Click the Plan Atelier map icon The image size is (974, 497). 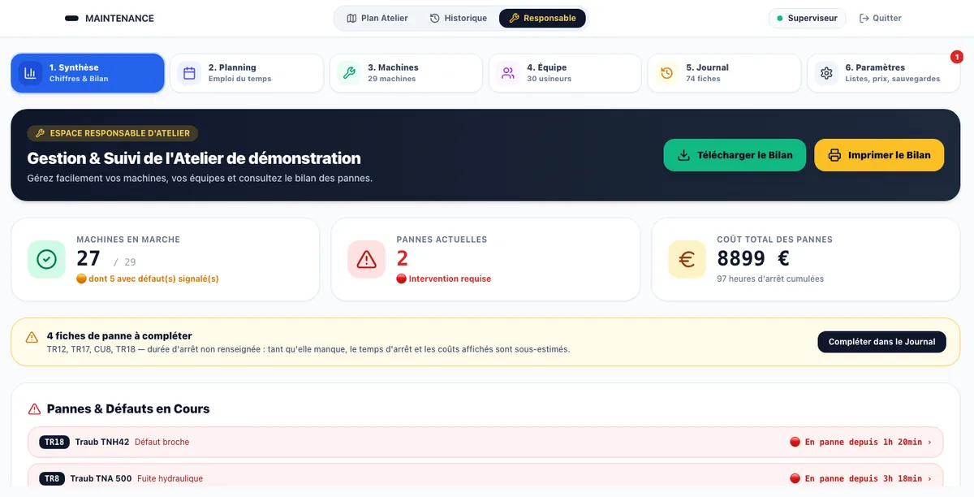click(351, 18)
